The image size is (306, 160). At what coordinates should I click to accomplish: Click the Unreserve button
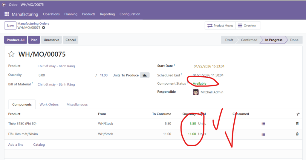(x=51, y=40)
